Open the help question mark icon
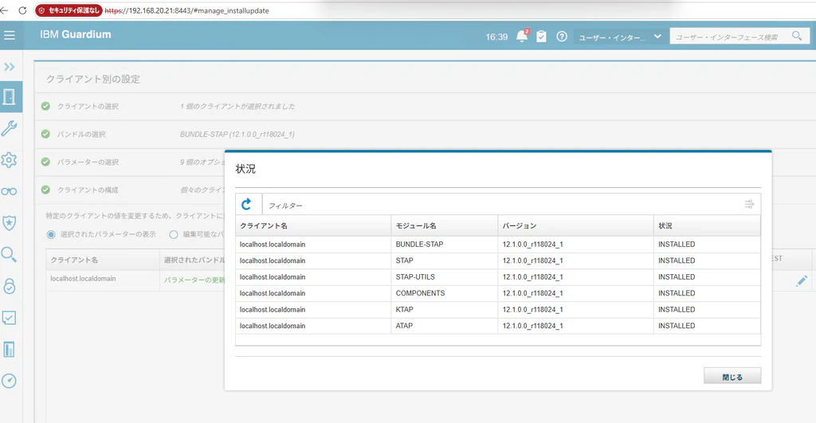The height and width of the screenshot is (423, 816). 562,37
